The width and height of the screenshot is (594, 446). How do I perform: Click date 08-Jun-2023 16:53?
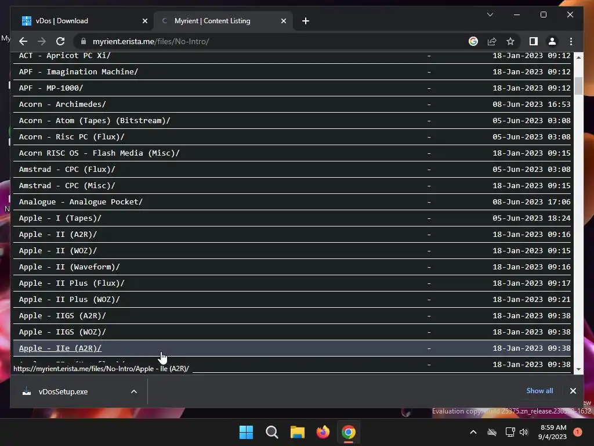point(531,105)
